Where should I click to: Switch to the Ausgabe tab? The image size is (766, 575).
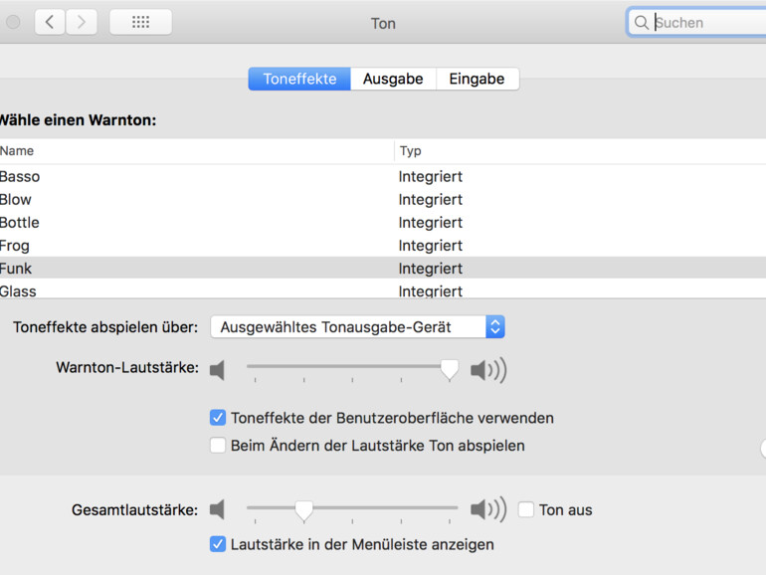393,79
